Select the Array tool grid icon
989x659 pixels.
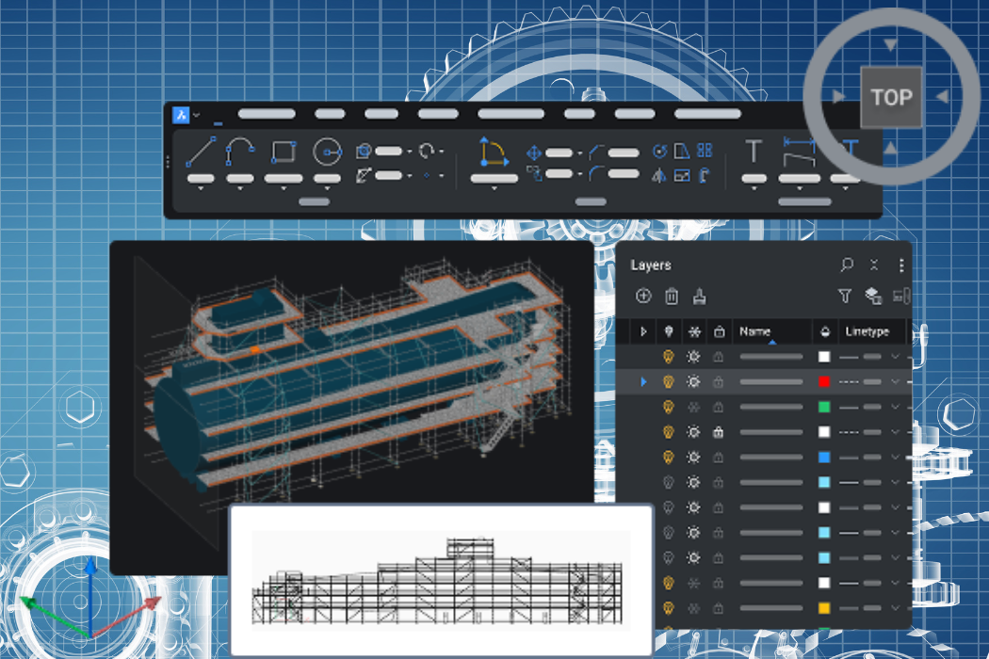pyautogui.click(x=705, y=151)
